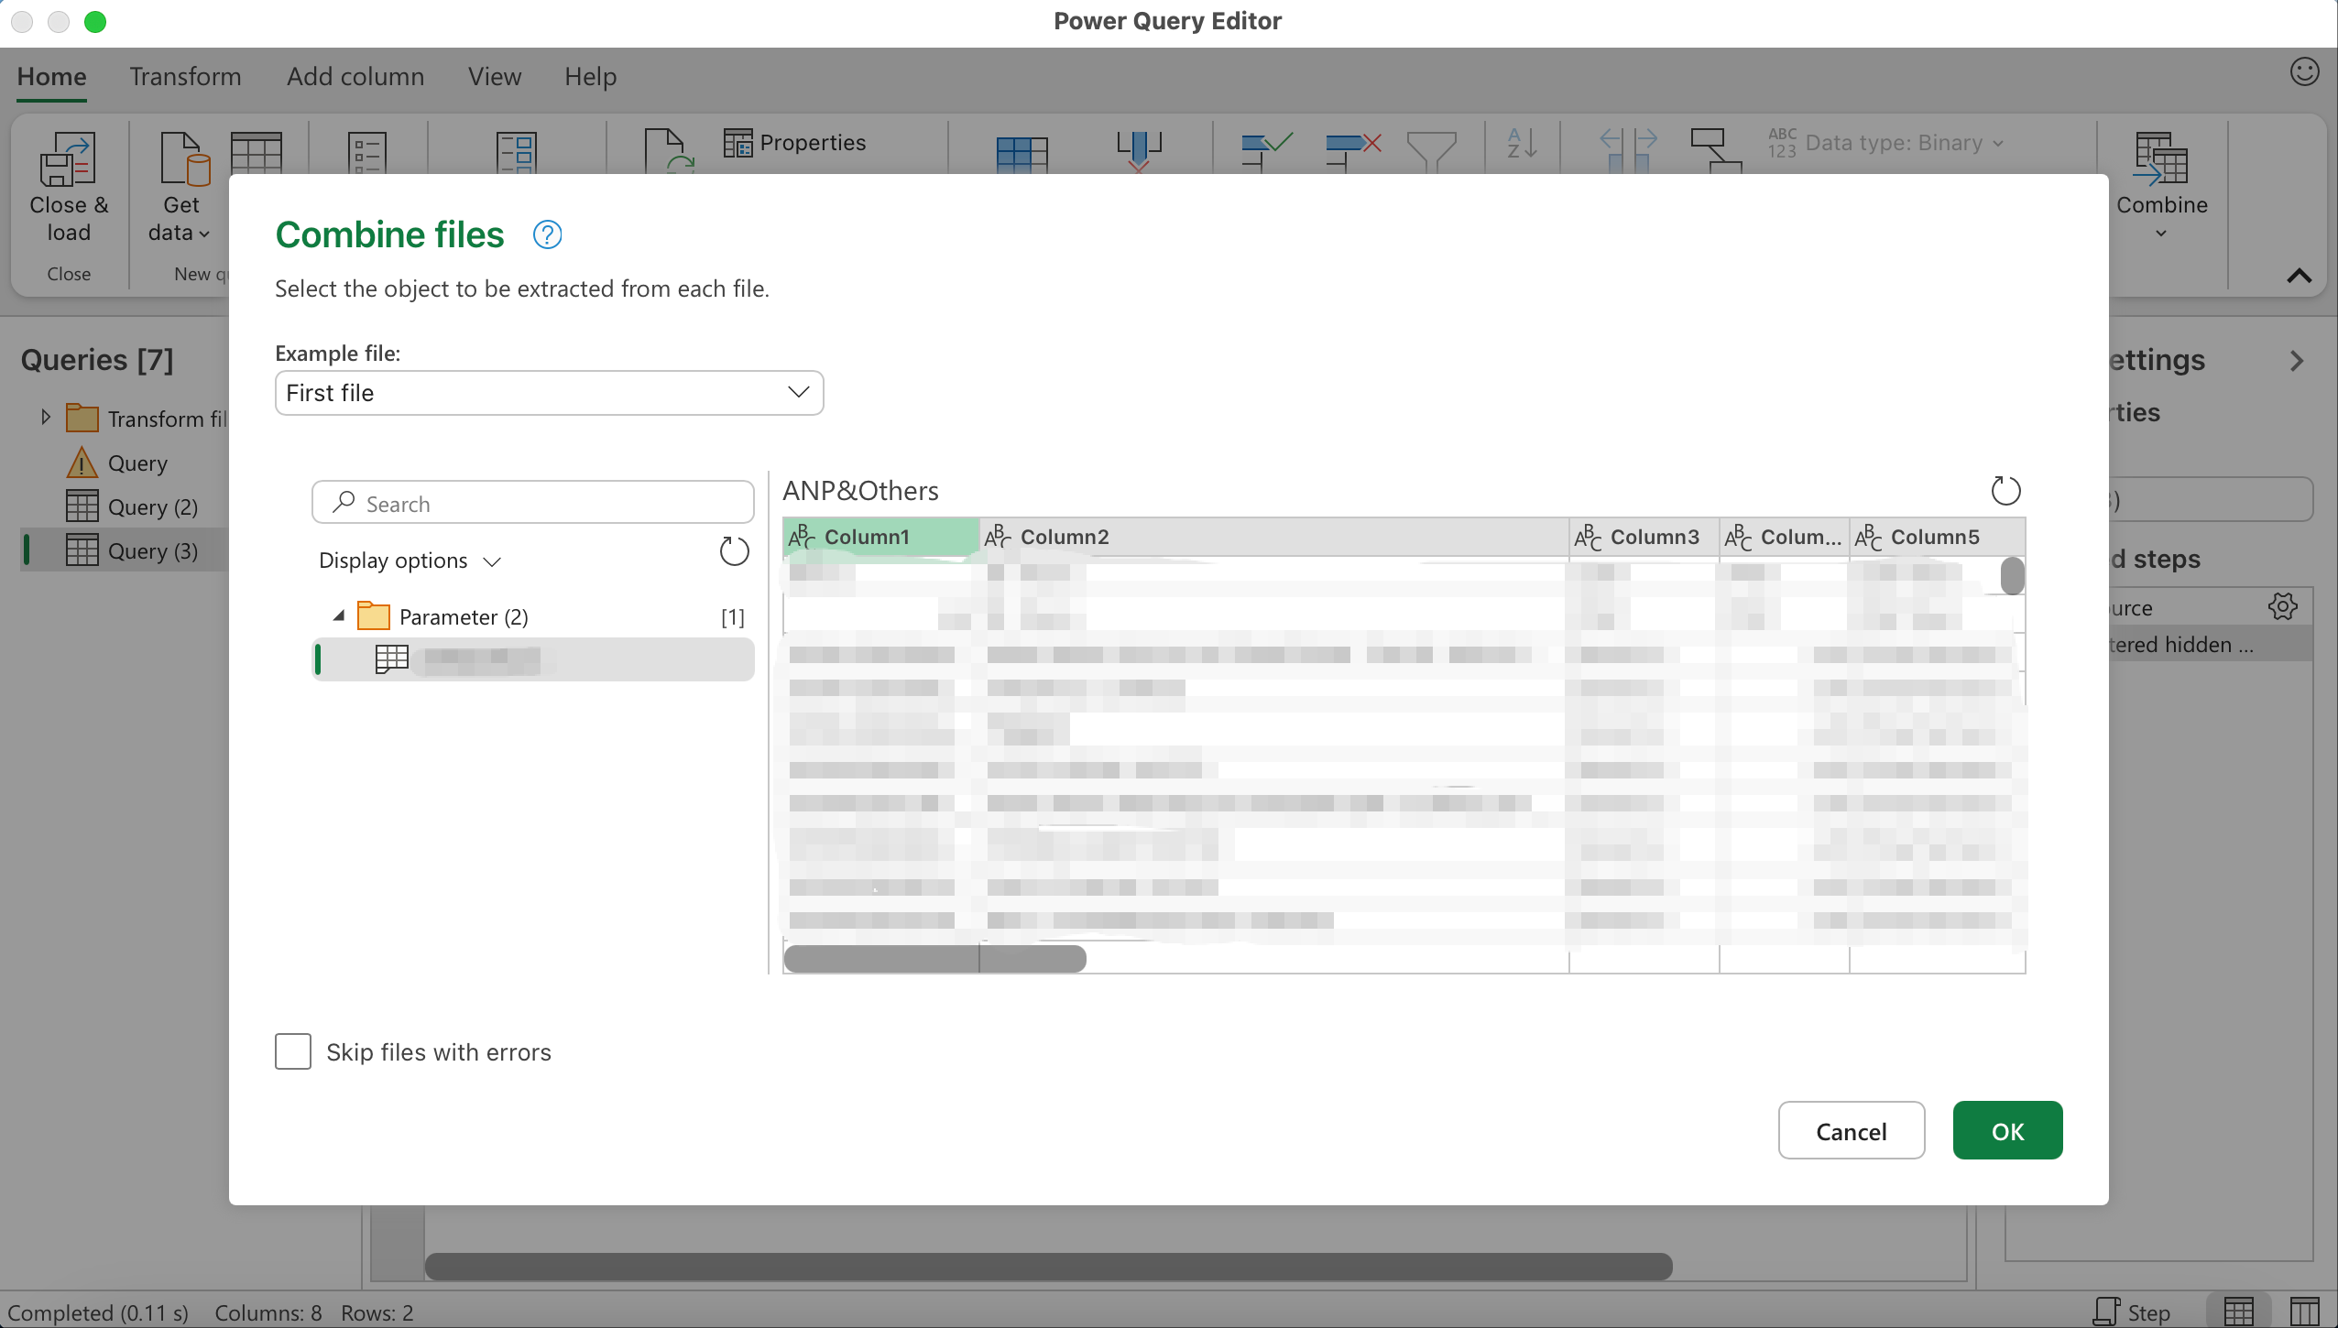Click the Cancel button

point(1851,1131)
